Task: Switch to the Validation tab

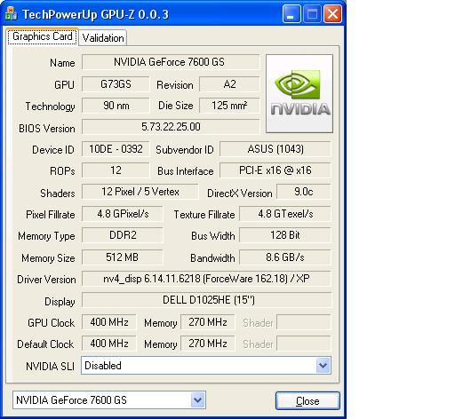Action: click(x=103, y=38)
